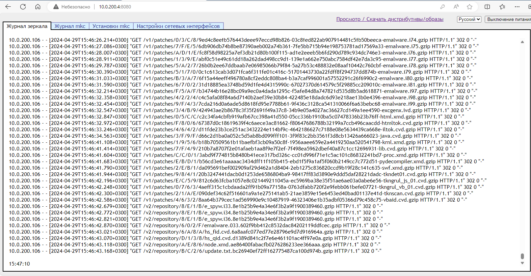Click the log line containing krnl.xmd.gzip

[236, 142]
